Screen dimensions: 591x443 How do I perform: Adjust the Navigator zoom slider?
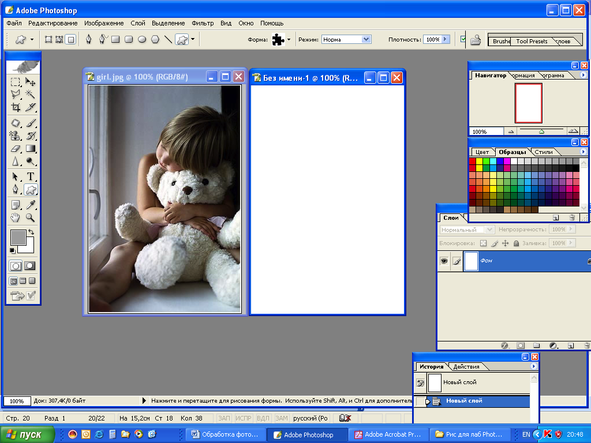tap(541, 131)
